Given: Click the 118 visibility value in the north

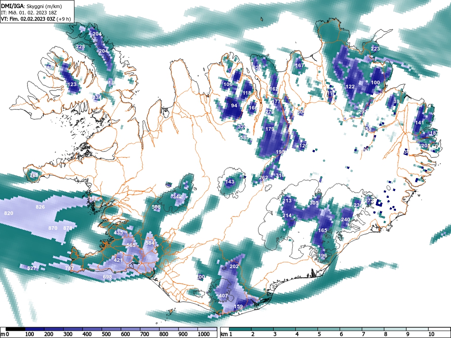Looking at the screenshot, I should tap(247, 93).
